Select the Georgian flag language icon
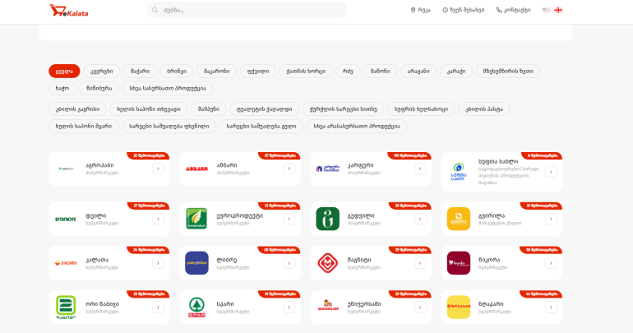The width and height of the screenshot is (633, 333). pyautogui.click(x=558, y=10)
